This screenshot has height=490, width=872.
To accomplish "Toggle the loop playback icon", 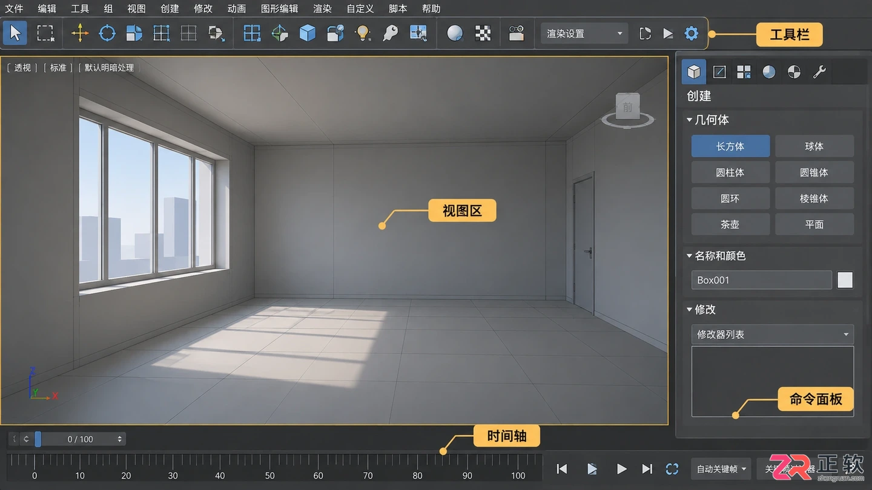I will tap(672, 469).
